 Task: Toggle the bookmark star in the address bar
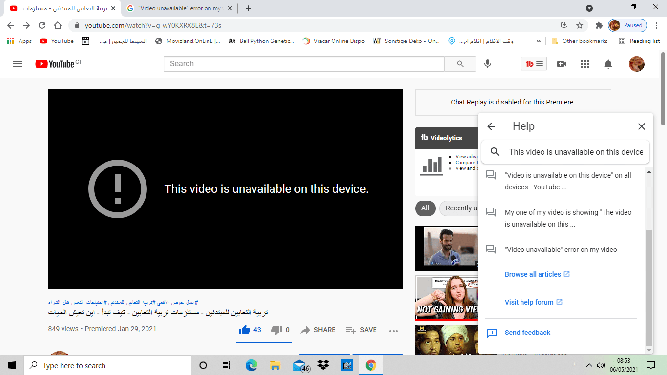[580, 25]
